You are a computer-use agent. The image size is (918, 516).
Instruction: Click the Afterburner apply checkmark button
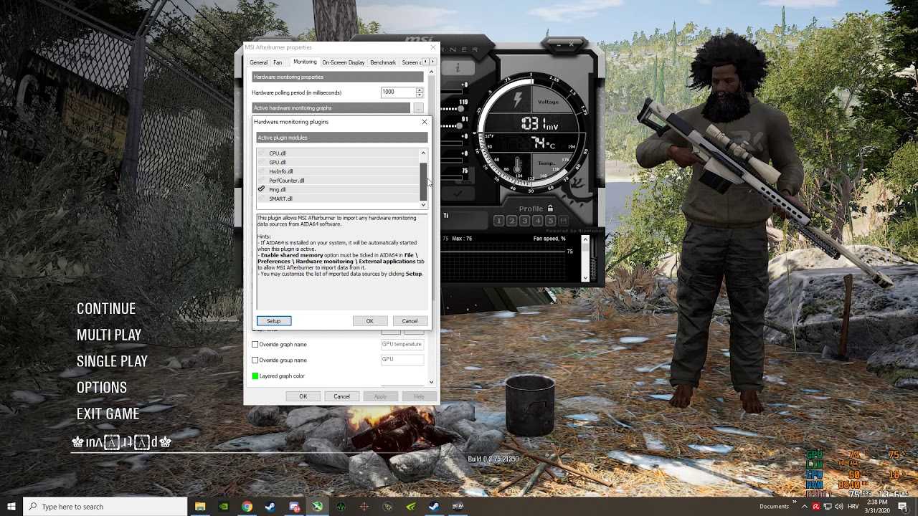tap(458, 194)
